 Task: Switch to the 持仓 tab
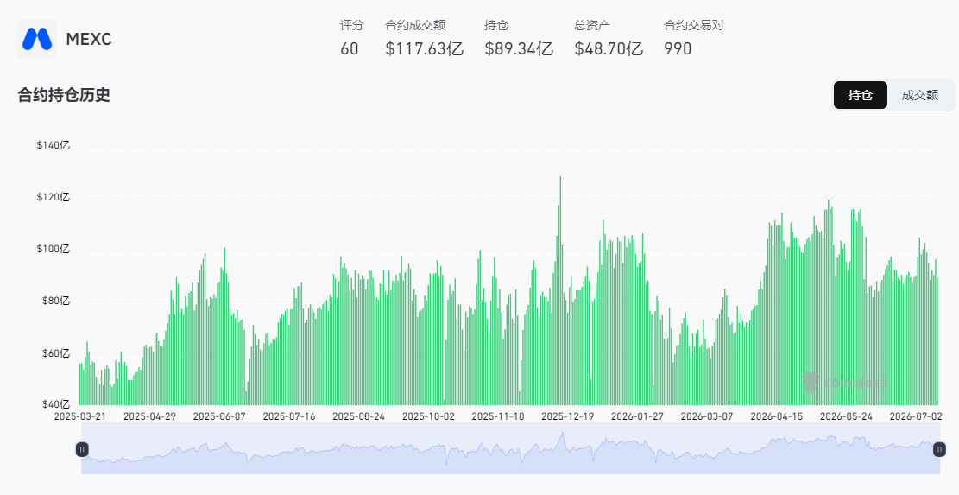(860, 95)
